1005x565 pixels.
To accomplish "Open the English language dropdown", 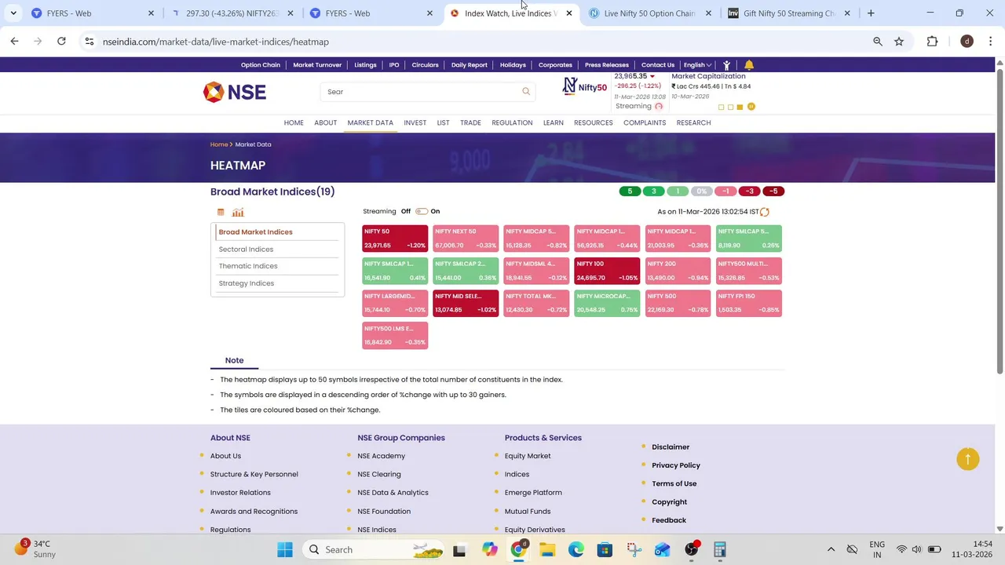I will point(697,65).
